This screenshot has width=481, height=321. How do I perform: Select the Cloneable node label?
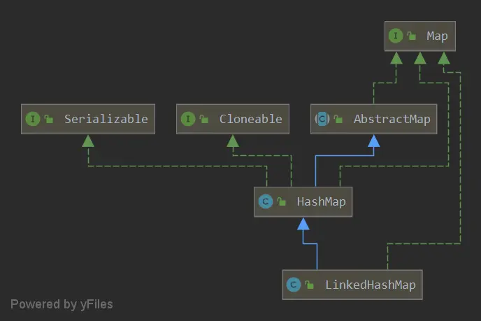[x=250, y=119]
